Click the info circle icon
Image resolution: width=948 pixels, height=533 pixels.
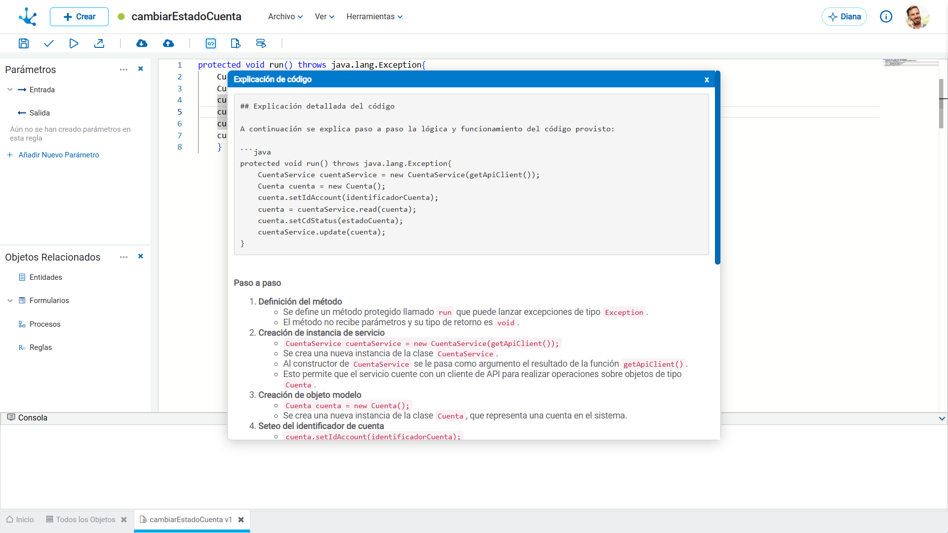point(886,17)
